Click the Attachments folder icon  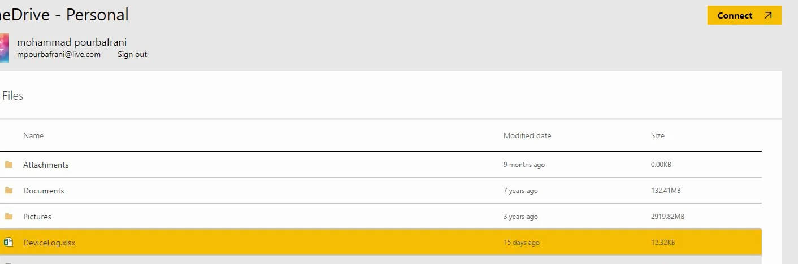[x=8, y=165]
